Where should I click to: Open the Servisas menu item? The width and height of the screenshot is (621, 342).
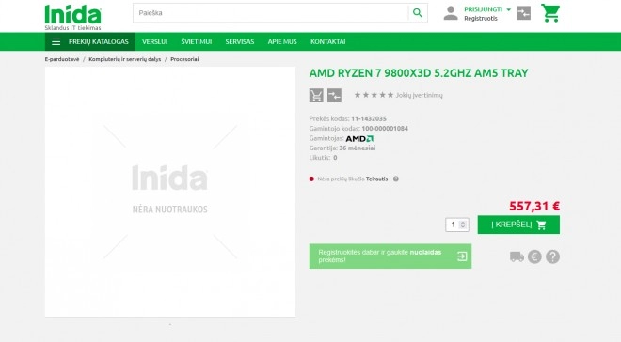coord(240,41)
